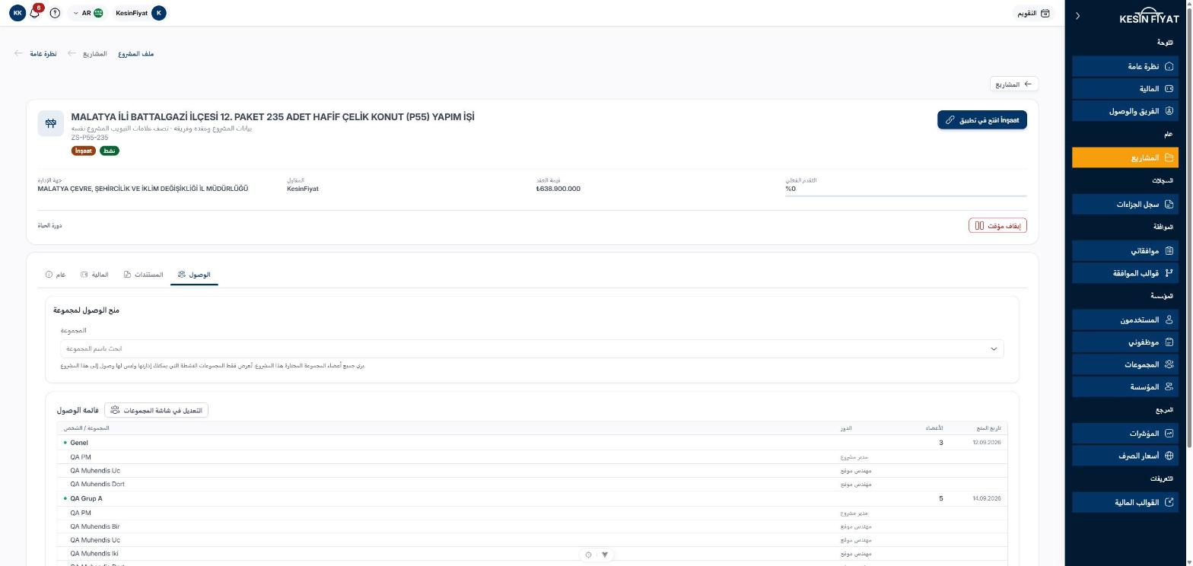Click the موظفوني sidebar icon

1169,342
